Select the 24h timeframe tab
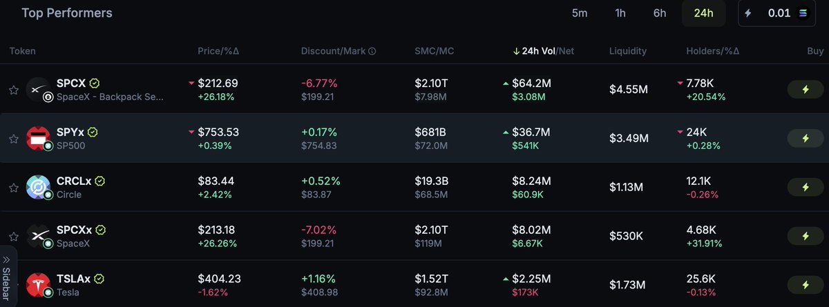Screen dimensions: 829x307 pyautogui.click(x=704, y=13)
